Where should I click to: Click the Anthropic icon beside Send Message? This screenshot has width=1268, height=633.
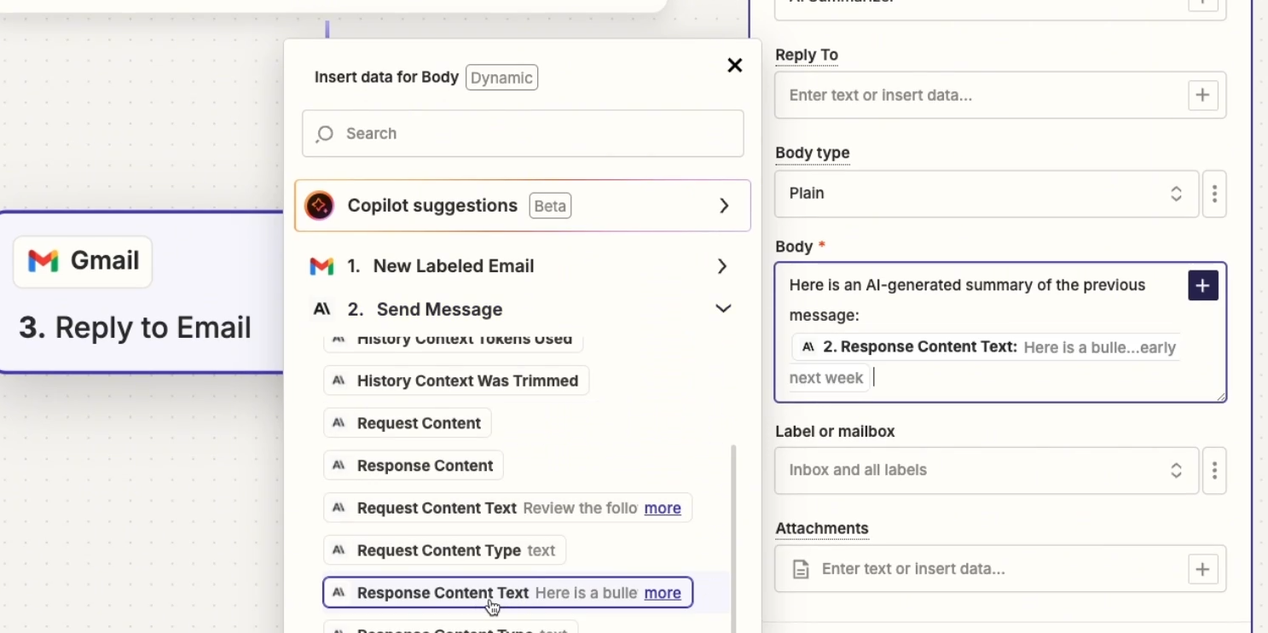click(321, 309)
